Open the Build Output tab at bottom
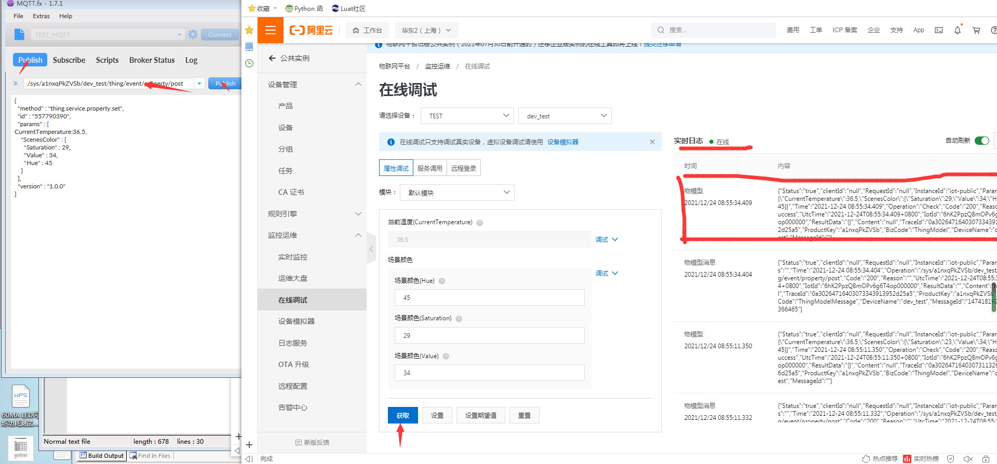 click(102, 456)
